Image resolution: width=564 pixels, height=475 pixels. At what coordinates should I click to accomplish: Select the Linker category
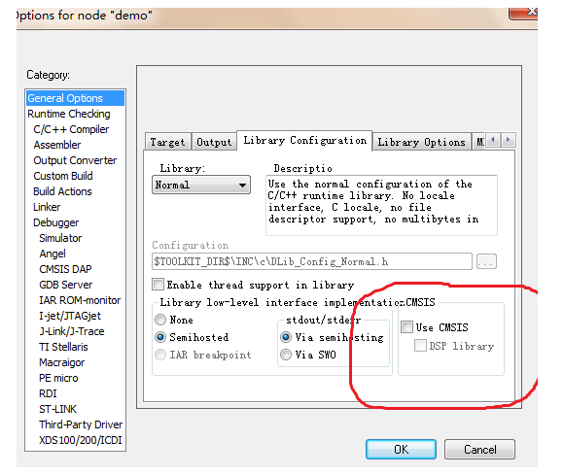pos(47,207)
